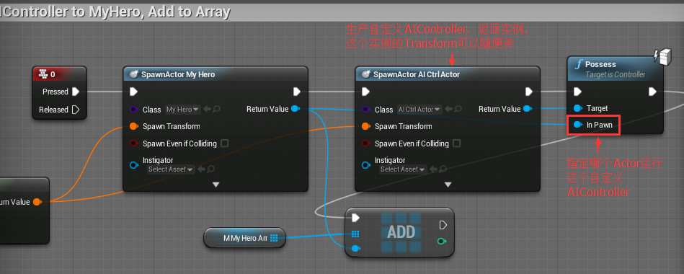Expand SpawnActor AI Ctrl Actor advanced pins arrow

click(448, 185)
